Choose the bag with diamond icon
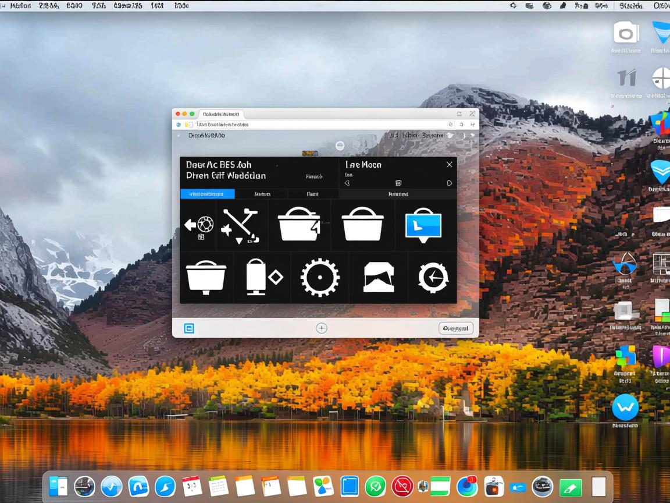The width and height of the screenshot is (670, 503). [x=263, y=278]
